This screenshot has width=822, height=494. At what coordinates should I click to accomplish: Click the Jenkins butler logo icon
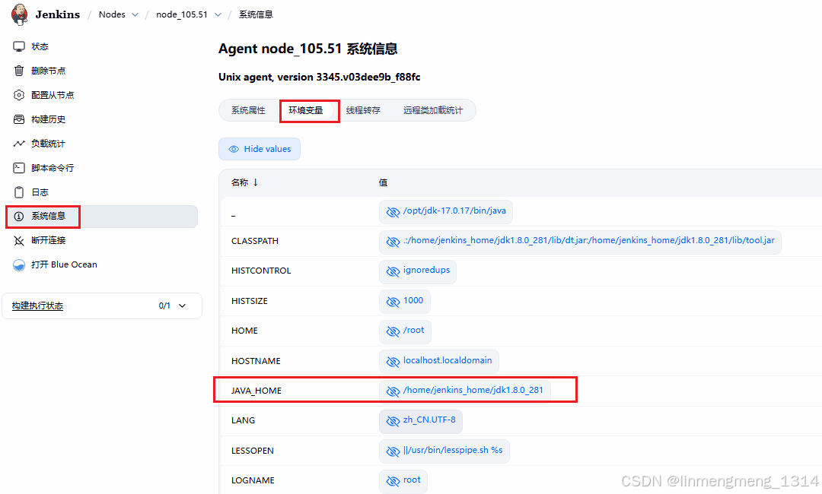[x=19, y=14]
